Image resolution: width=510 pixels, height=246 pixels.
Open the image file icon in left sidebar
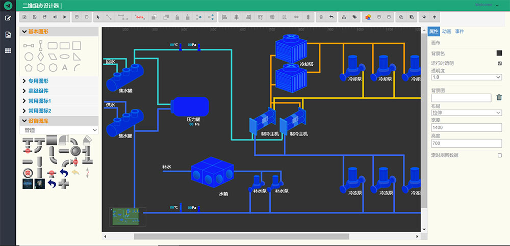coord(8,35)
